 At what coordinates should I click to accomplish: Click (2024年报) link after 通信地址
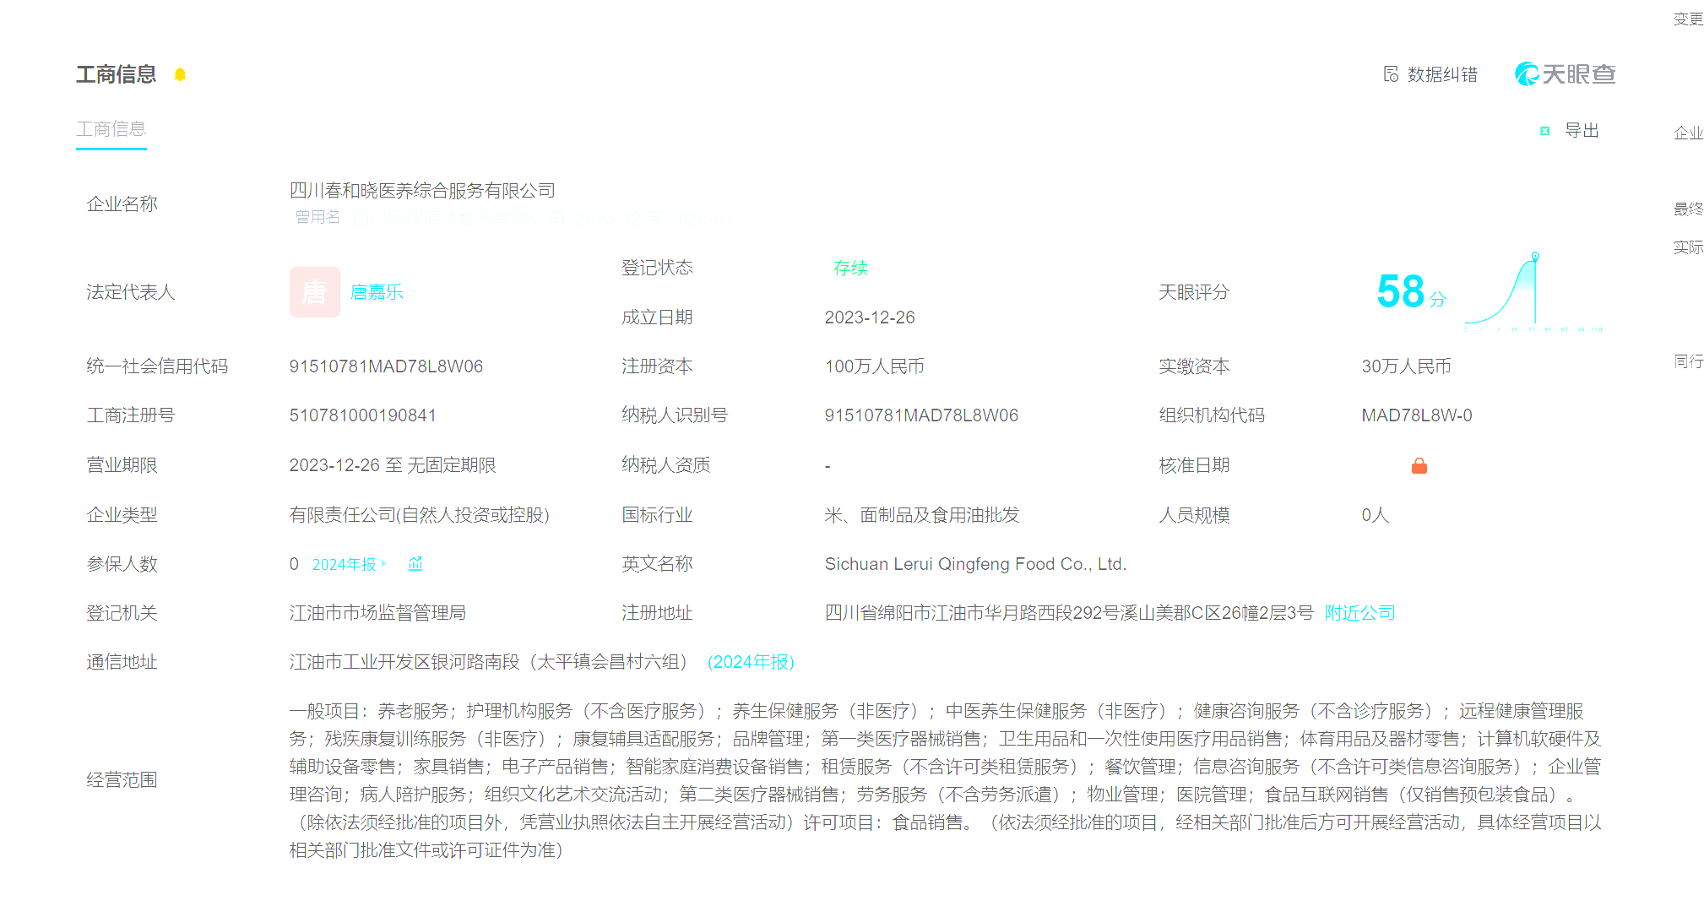(751, 662)
